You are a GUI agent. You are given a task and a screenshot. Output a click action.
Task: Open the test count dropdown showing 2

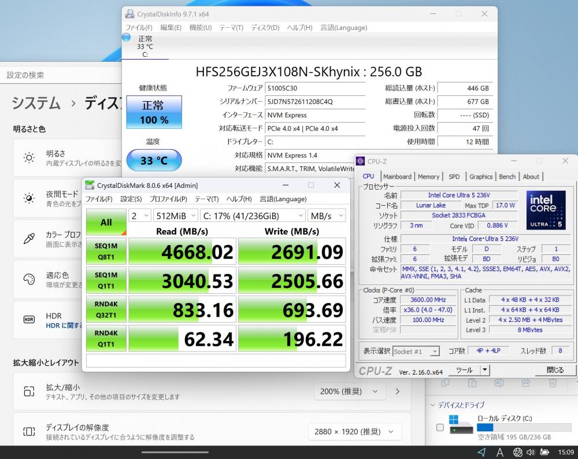click(x=139, y=216)
